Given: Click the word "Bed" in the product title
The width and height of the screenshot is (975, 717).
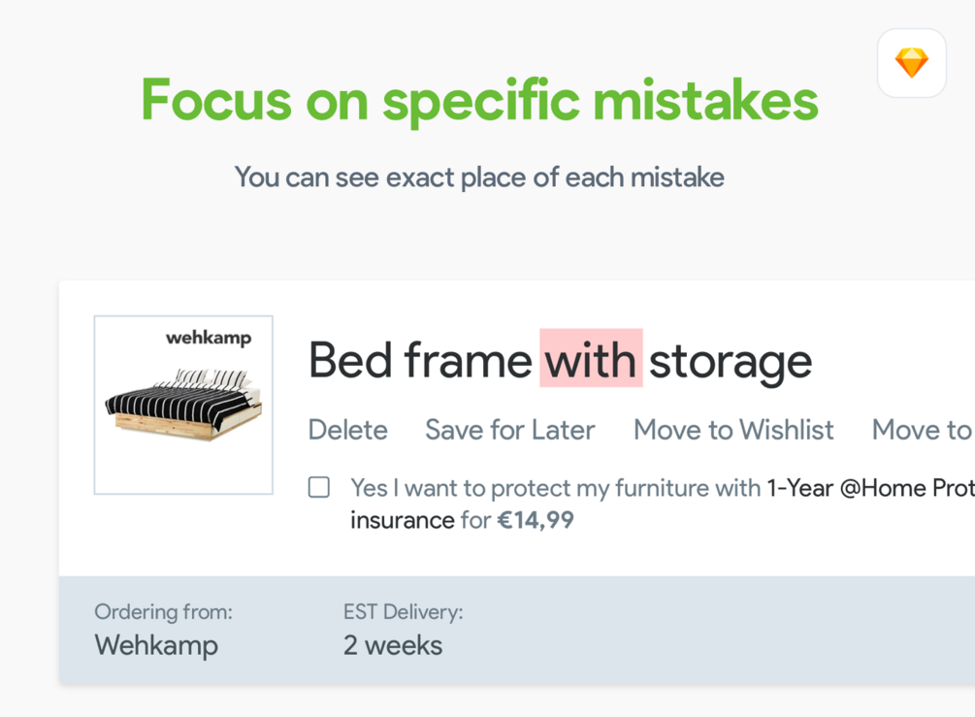Looking at the screenshot, I should pos(350,360).
